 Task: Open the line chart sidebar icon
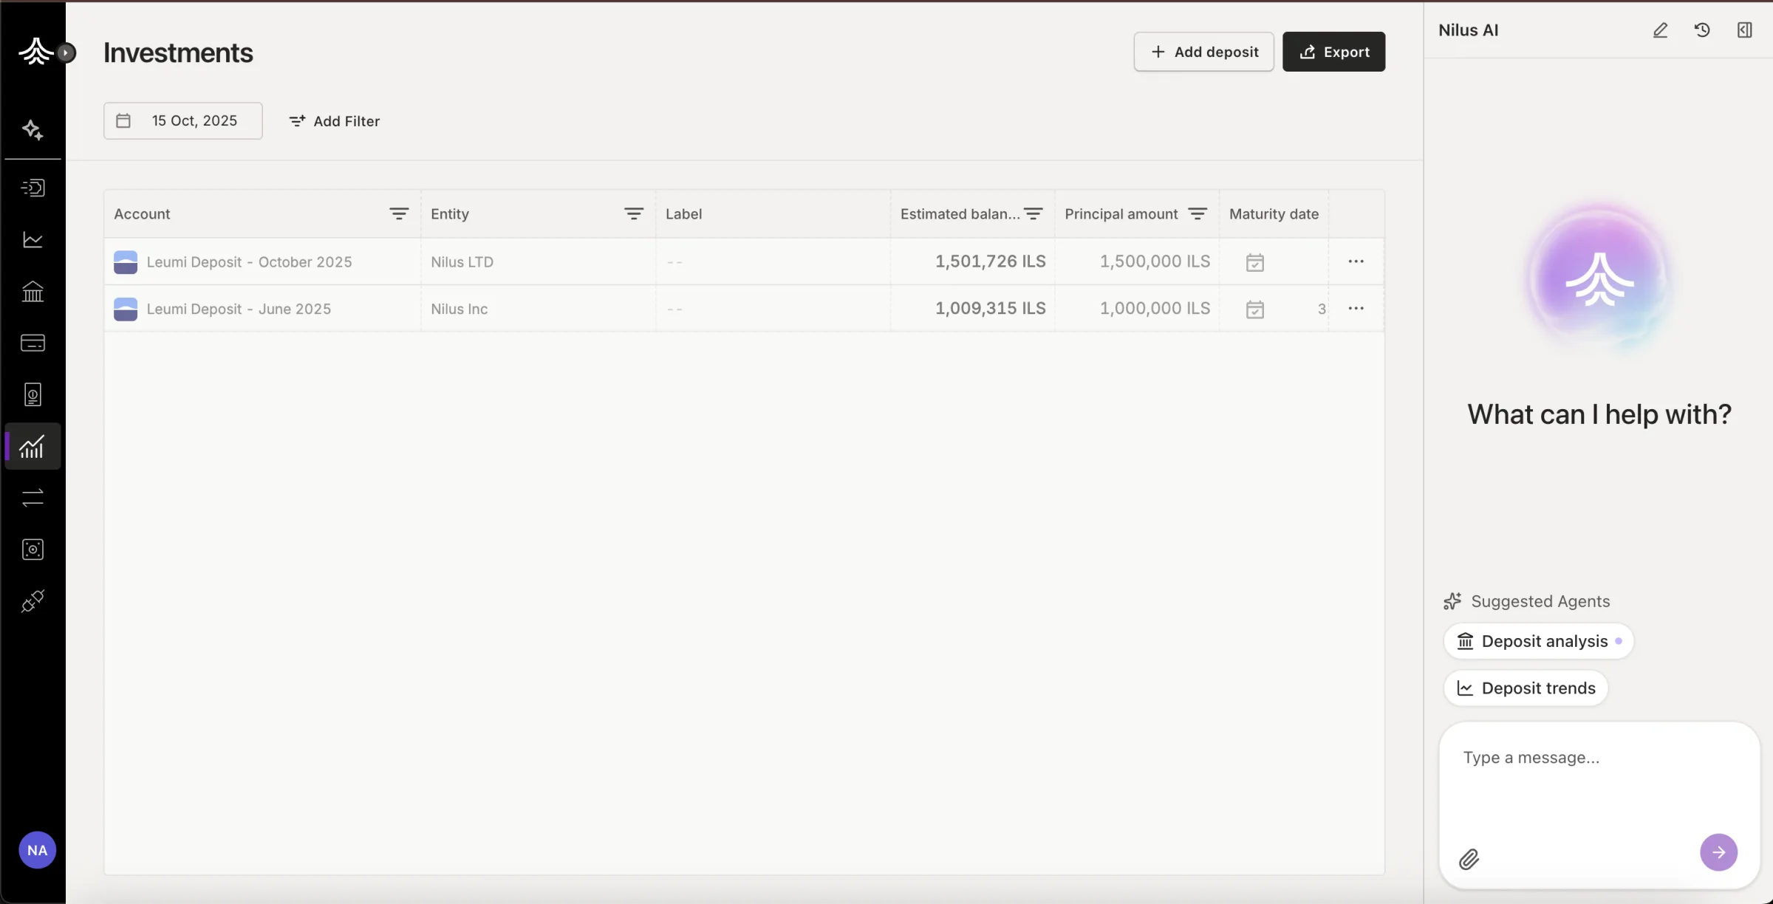click(x=33, y=239)
